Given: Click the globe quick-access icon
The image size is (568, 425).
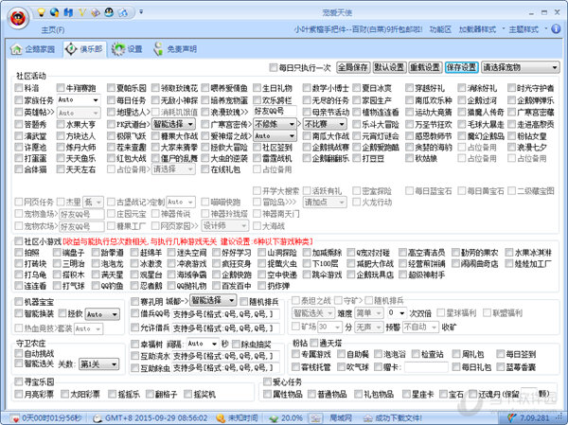Looking at the screenshot, I should pyautogui.click(x=55, y=12).
